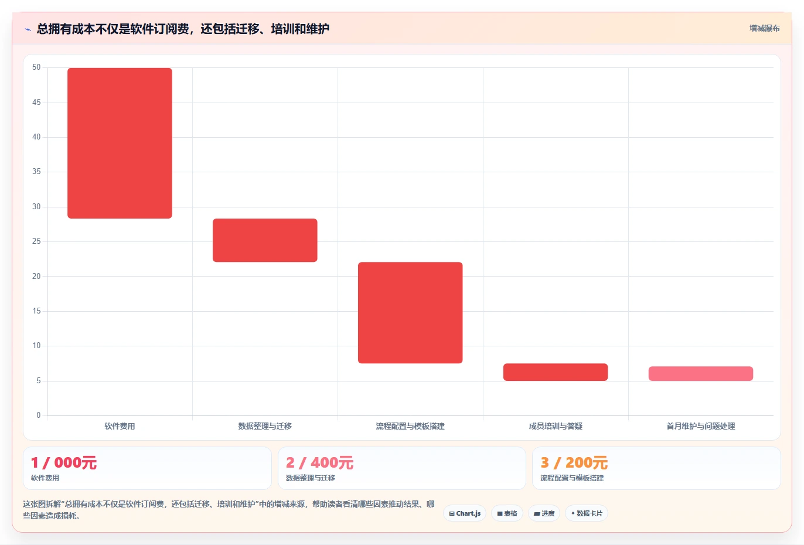Select the 软件费用 waterfall bar

120,143
